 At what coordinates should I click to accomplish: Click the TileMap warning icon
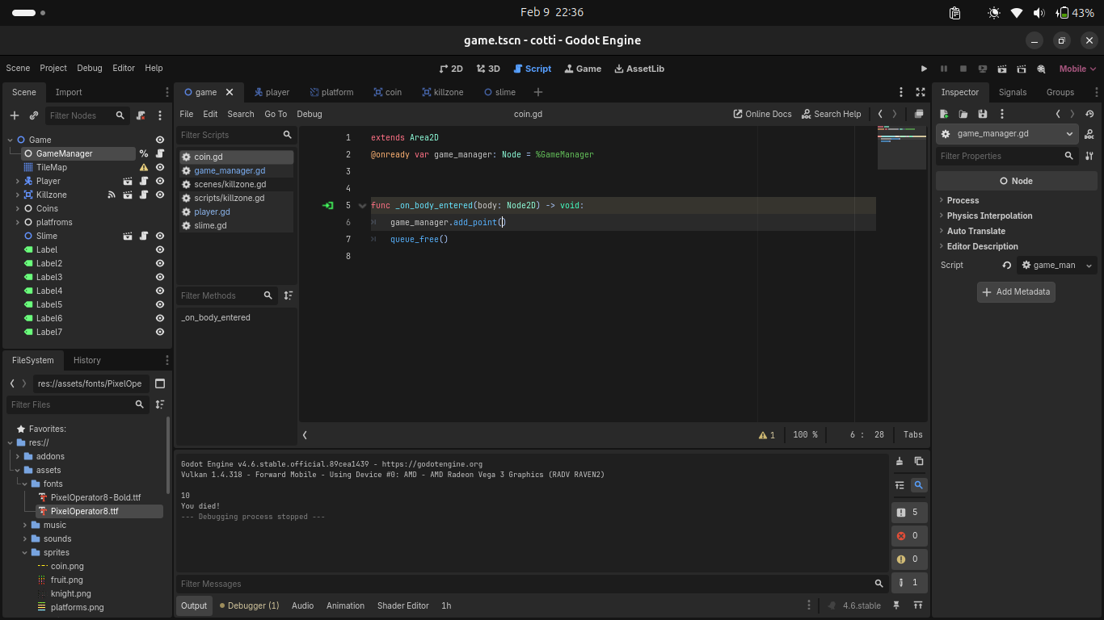[144, 167]
